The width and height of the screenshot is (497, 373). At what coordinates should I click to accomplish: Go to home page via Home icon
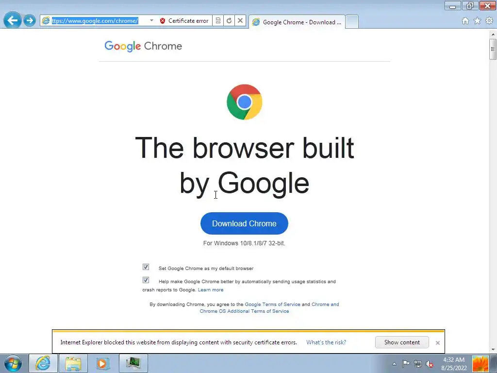coord(465,21)
